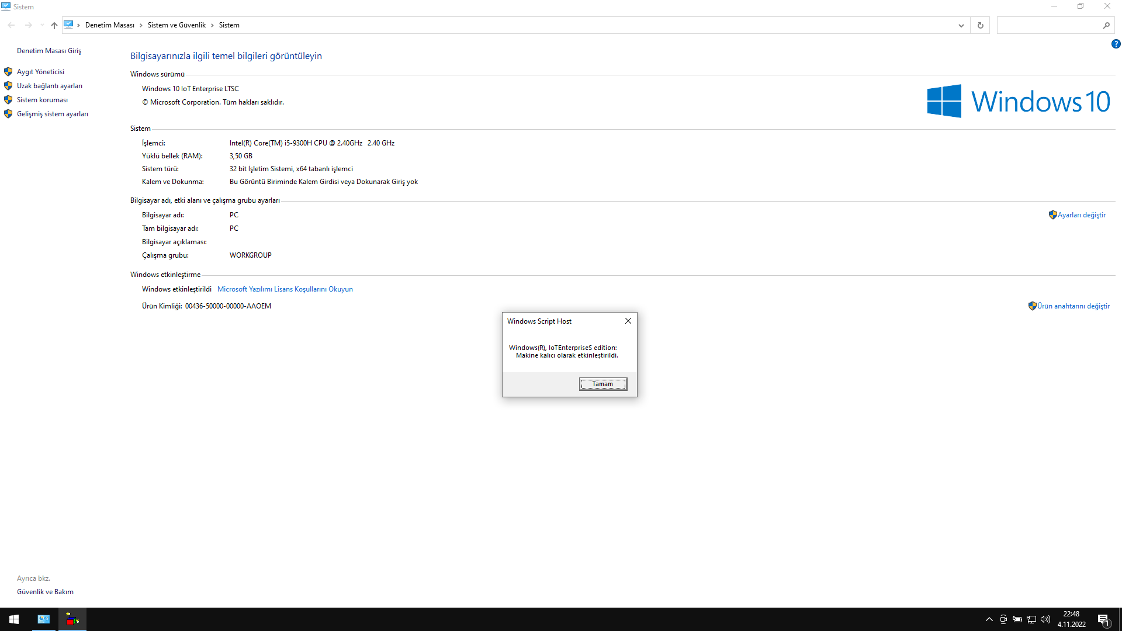This screenshot has width=1122, height=631.
Task: Expand the address bar history dropdown
Action: coord(961,25)
